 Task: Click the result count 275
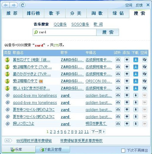coord(56,45)
